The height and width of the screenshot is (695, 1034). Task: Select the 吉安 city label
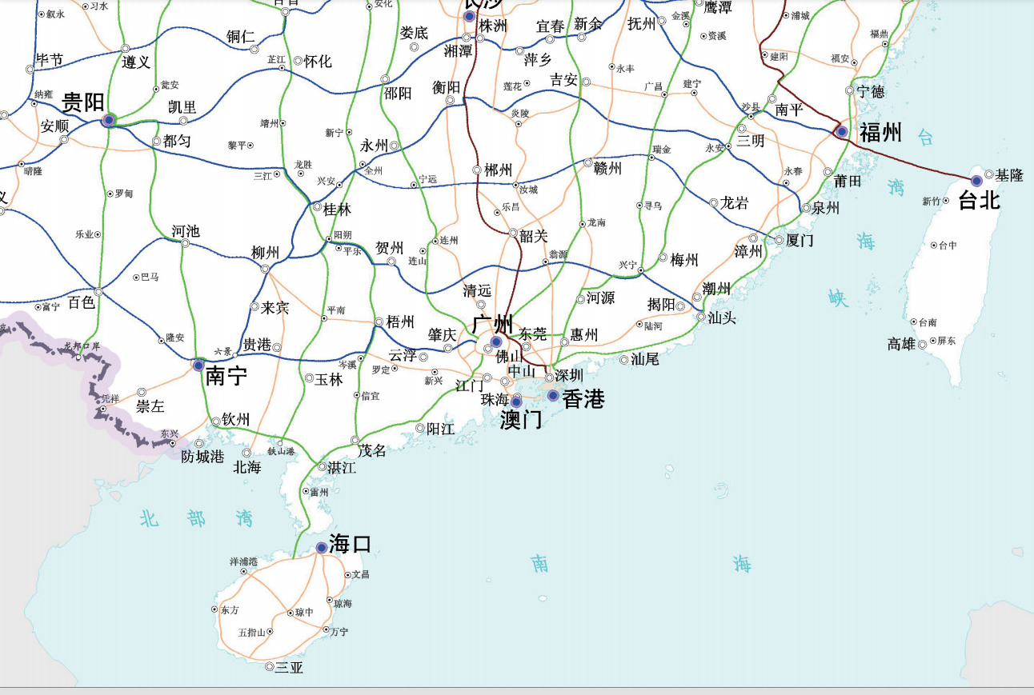tap(563, 80)
